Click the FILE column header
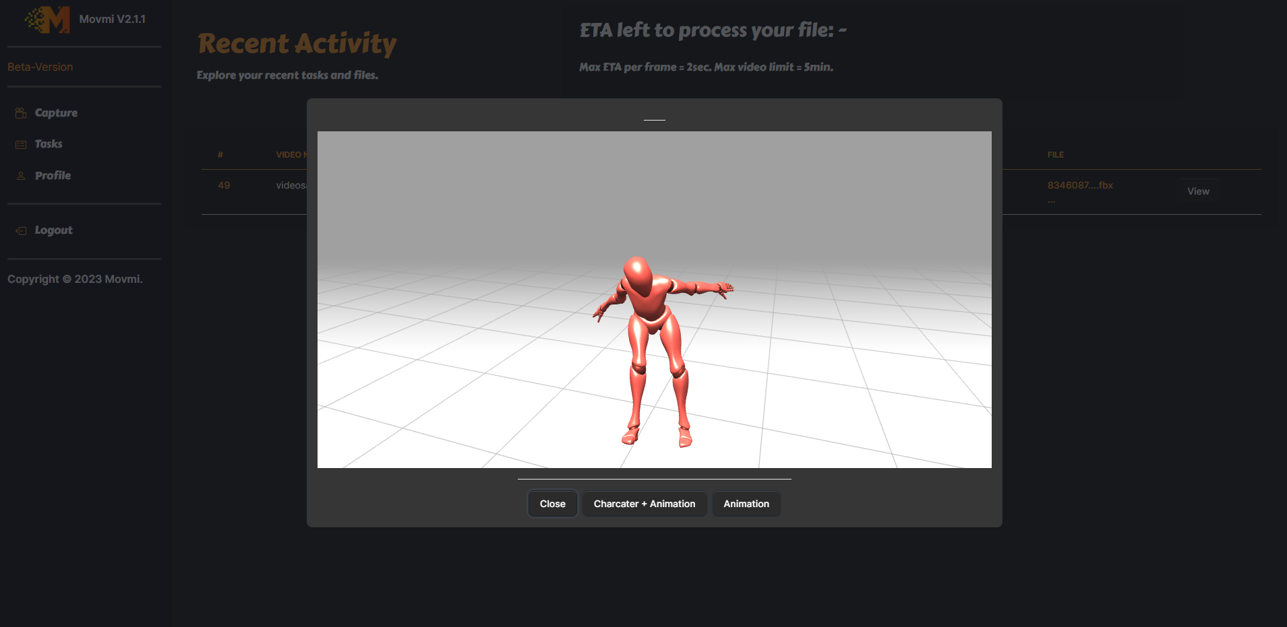Screen dimensions: 1287x627 point(1056,155)
